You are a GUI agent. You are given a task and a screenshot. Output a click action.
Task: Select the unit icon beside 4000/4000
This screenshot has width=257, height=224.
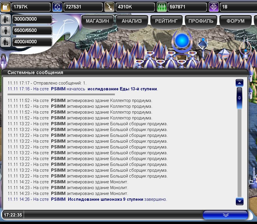click(6, 42)
